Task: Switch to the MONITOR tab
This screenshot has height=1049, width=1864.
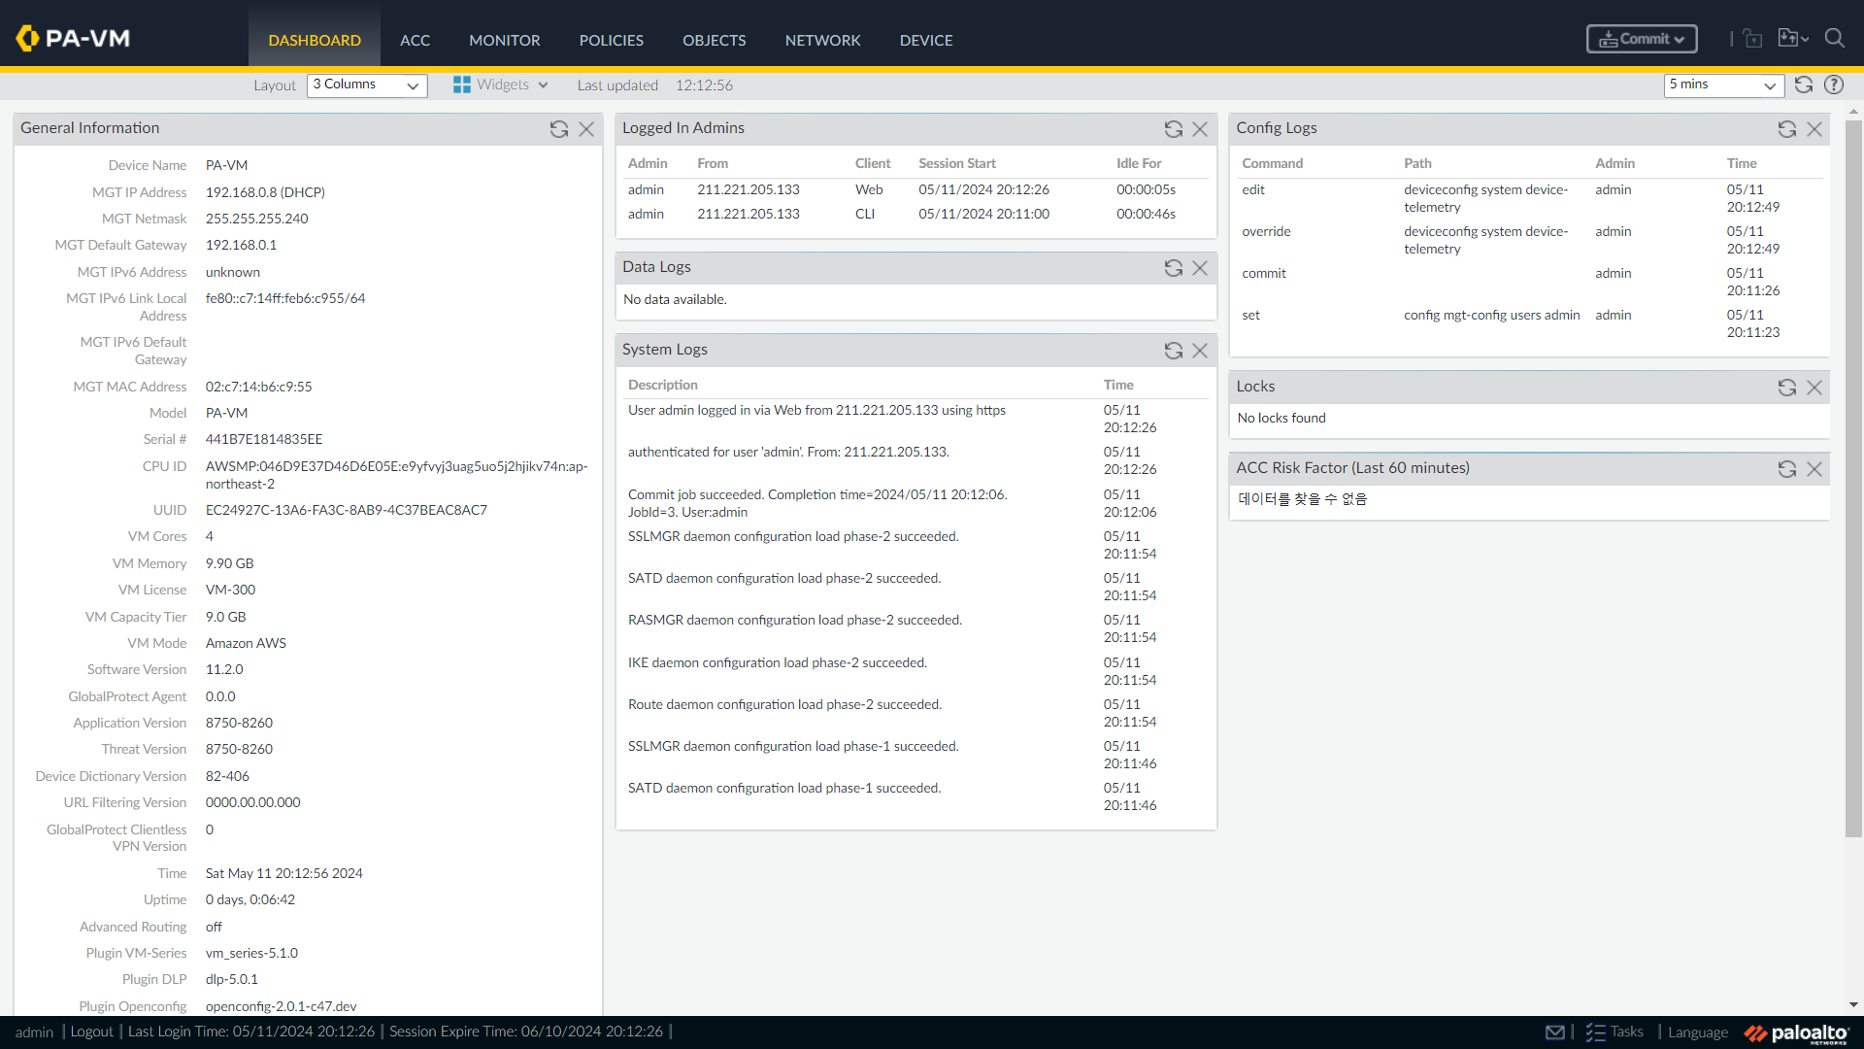Action: (504, 40)
